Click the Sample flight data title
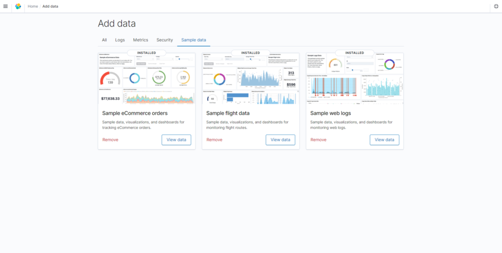 point(228,113)
